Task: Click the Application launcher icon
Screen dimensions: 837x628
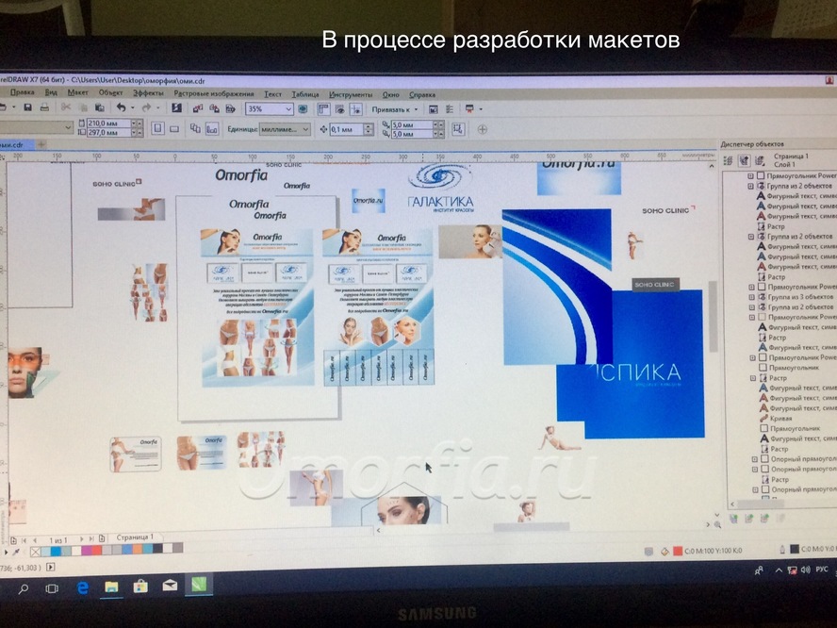Action: (469, 109)
